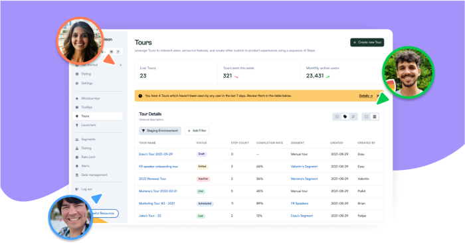The width and height of the screenshot is (465, 243).
Task: Click the Data management icon
Action: [x=77, y=175]
